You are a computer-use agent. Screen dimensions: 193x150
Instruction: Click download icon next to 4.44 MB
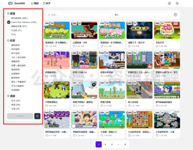tap(157, 46)
